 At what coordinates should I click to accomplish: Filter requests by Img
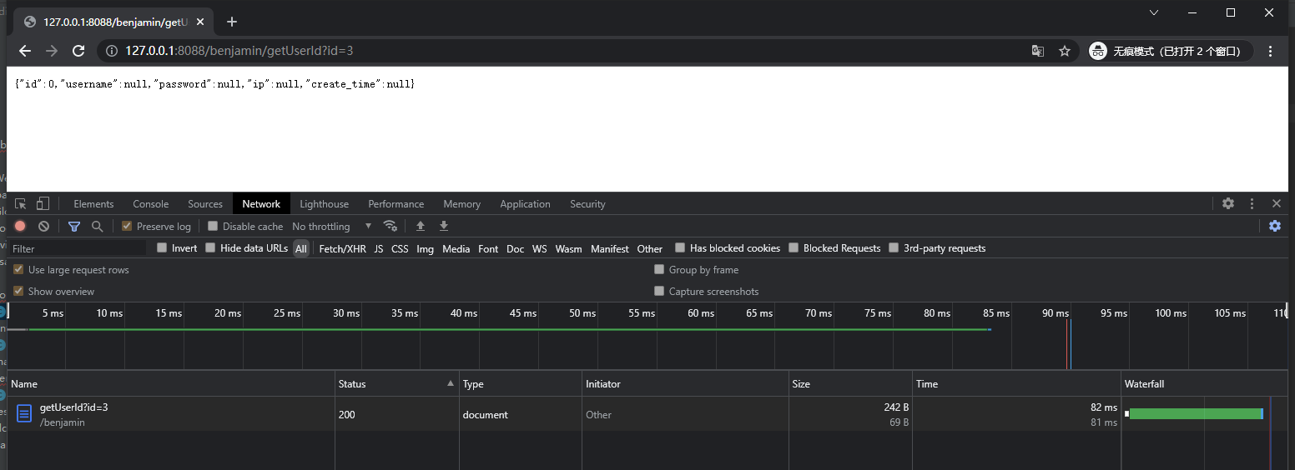pyautogui.click(x=426, y=248)
